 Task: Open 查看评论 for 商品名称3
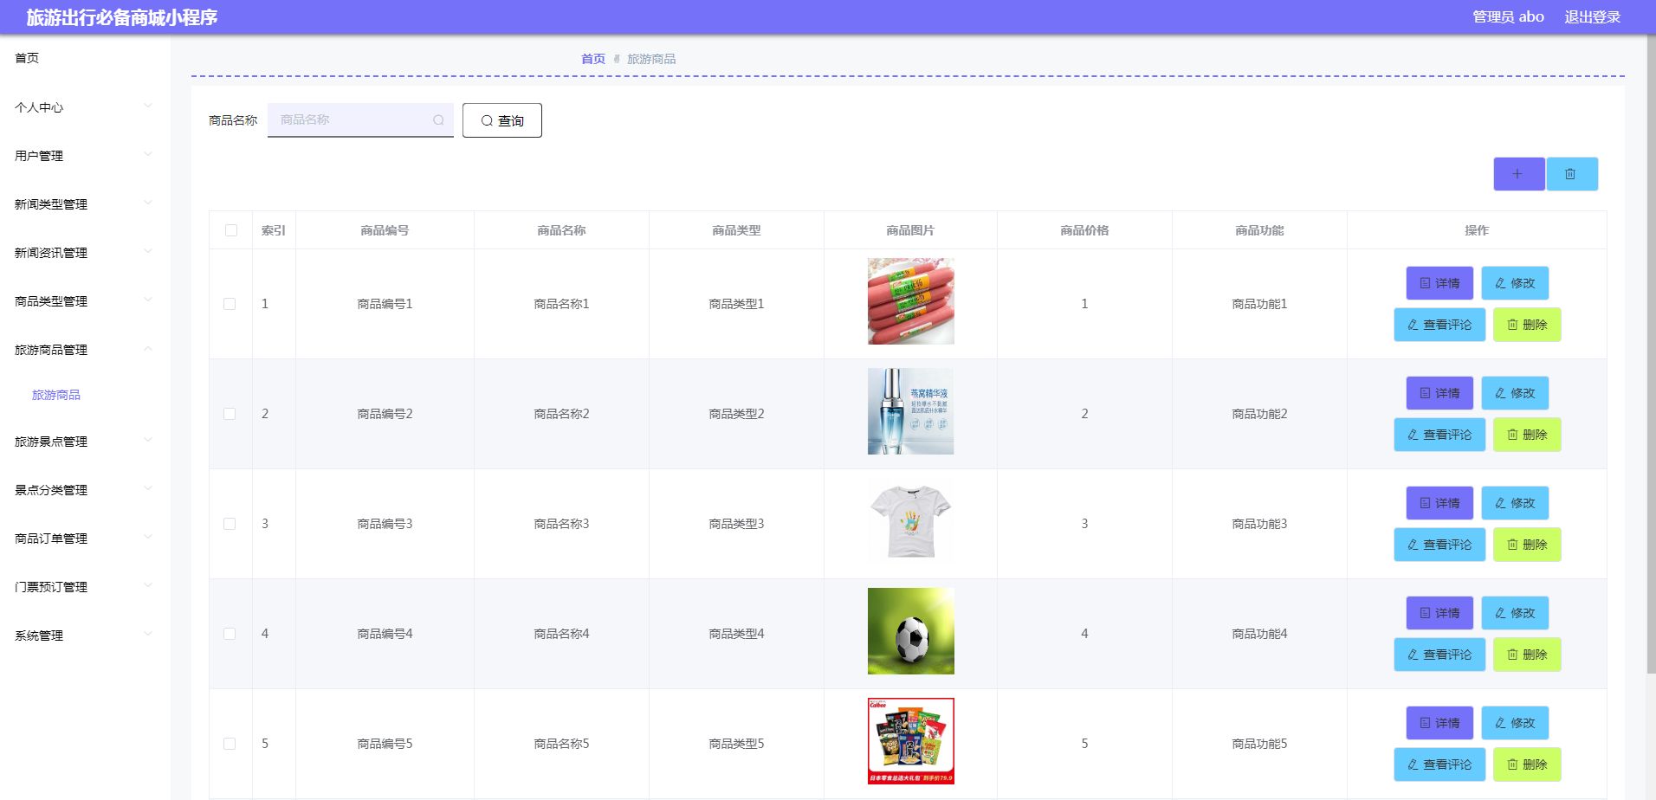click(1439, 545)
